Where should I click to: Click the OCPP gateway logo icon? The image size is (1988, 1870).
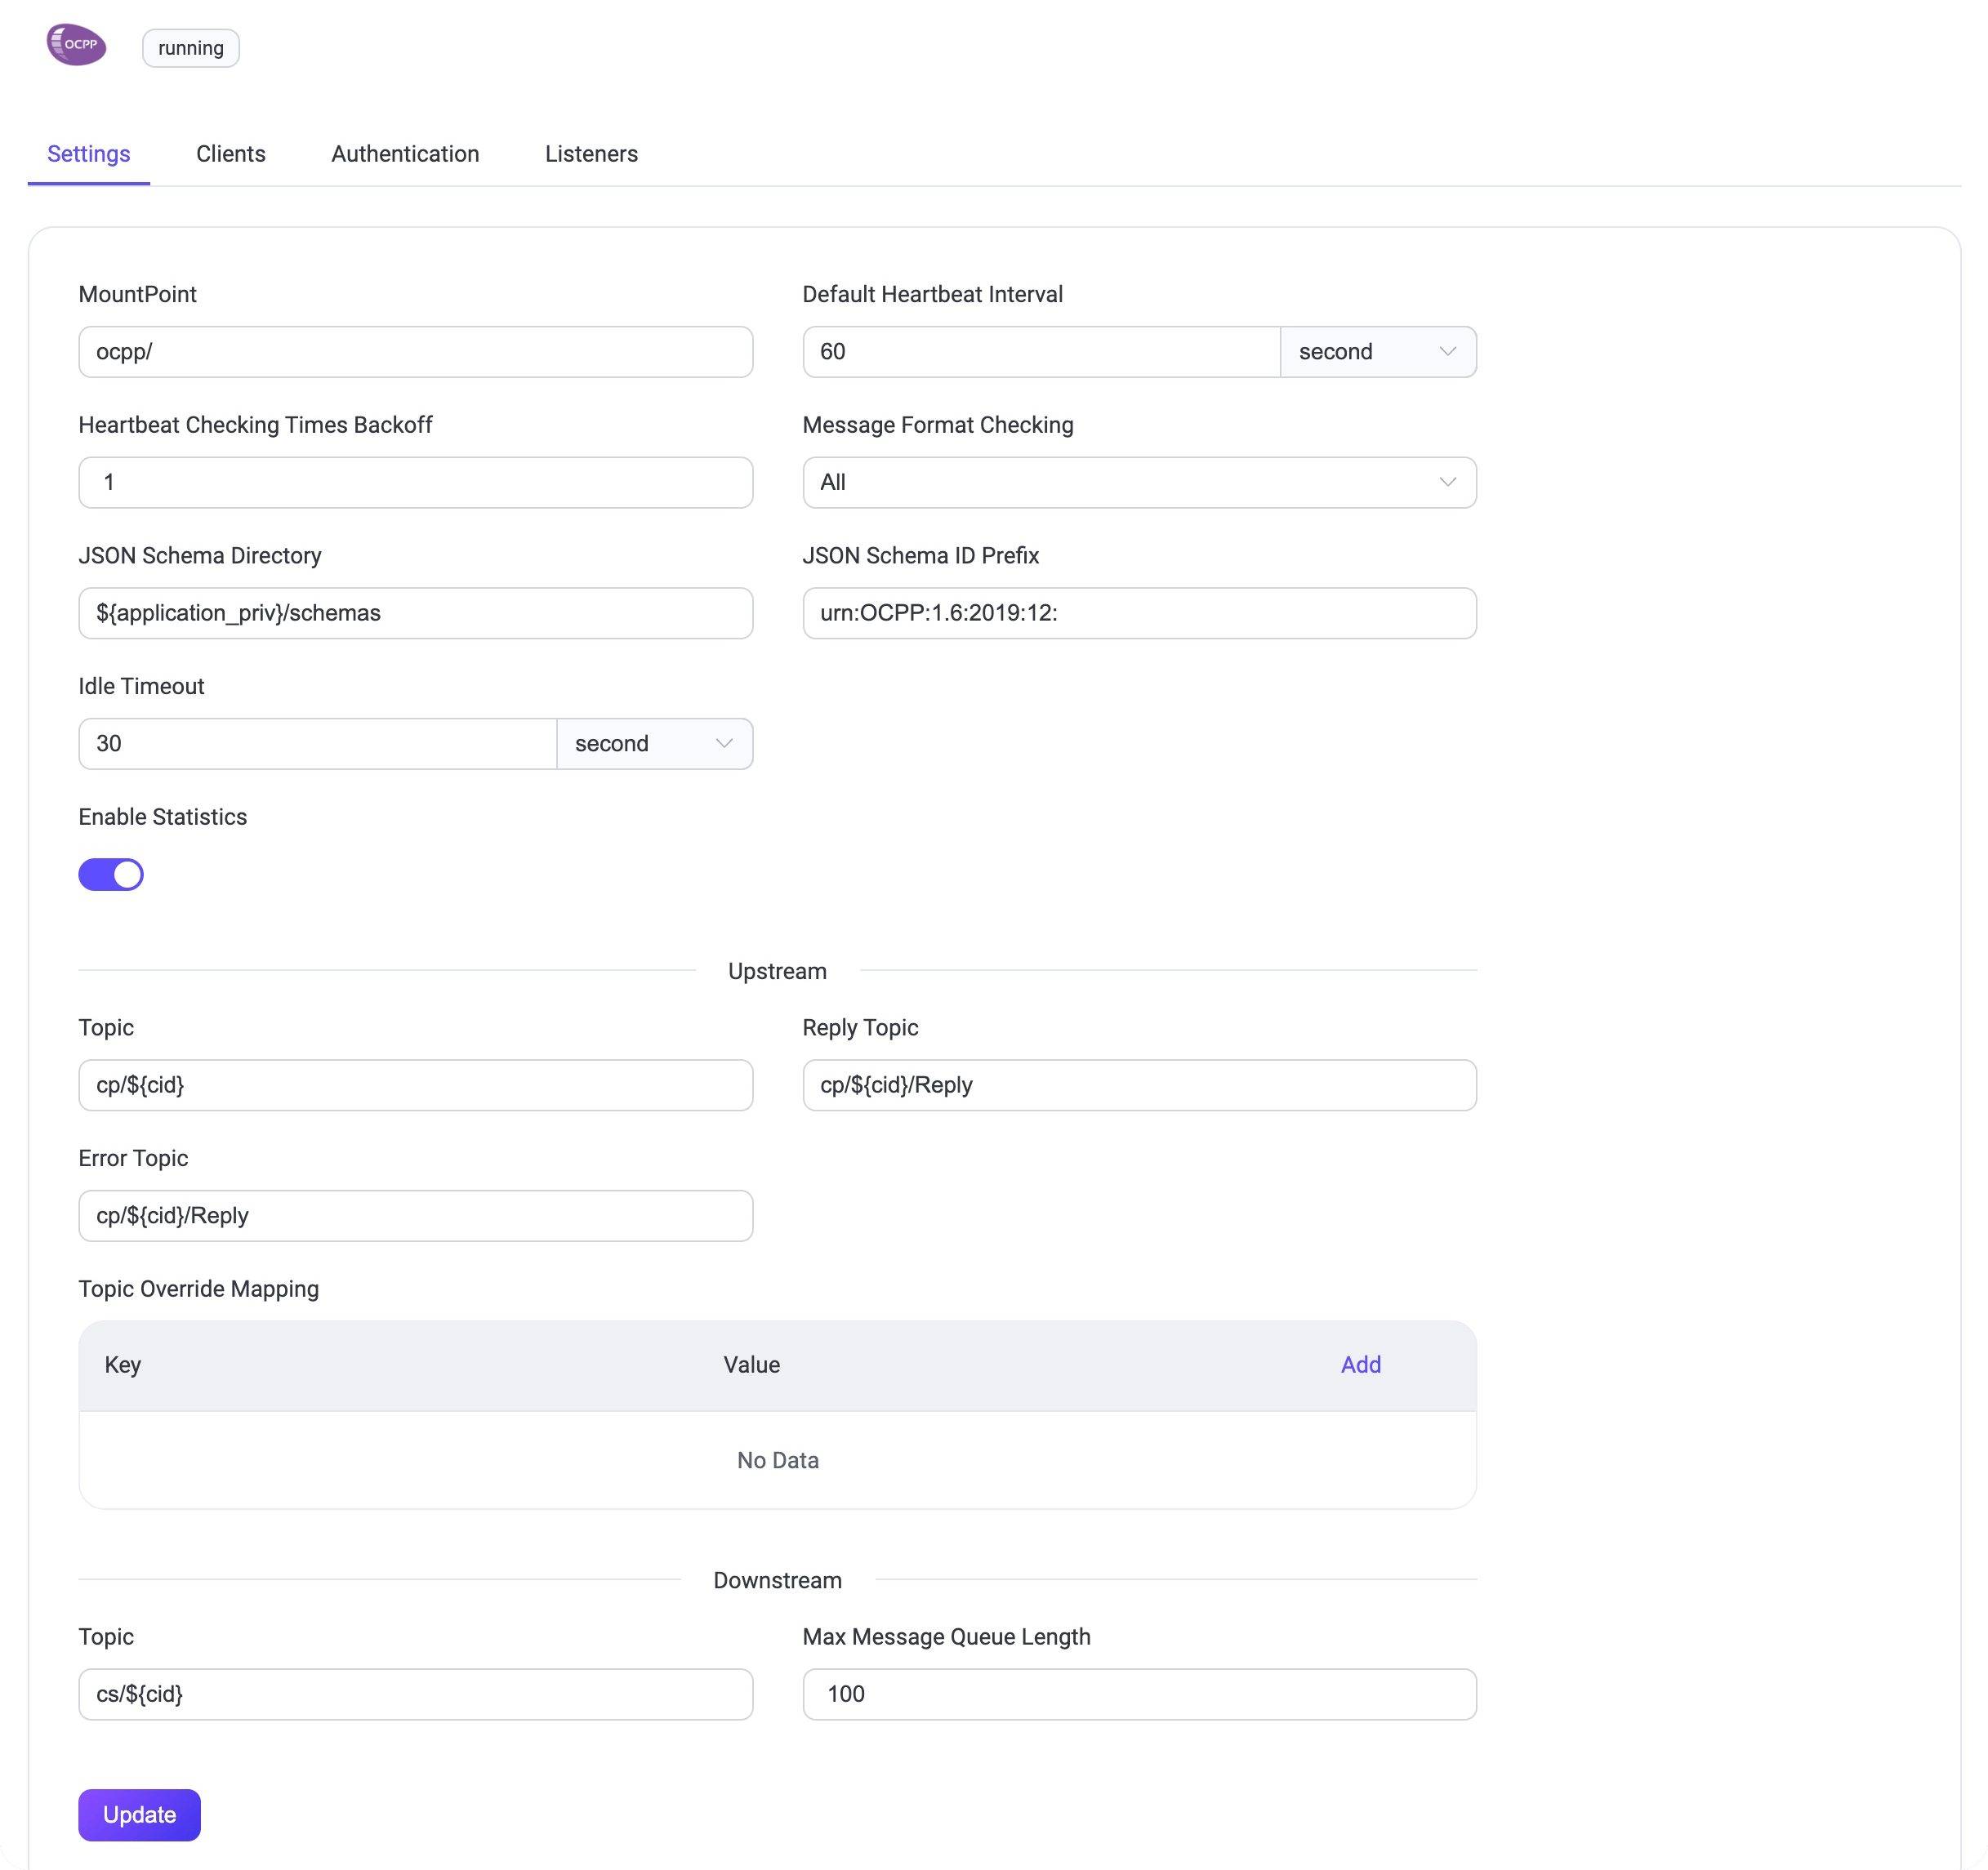(x=76, y=45)
